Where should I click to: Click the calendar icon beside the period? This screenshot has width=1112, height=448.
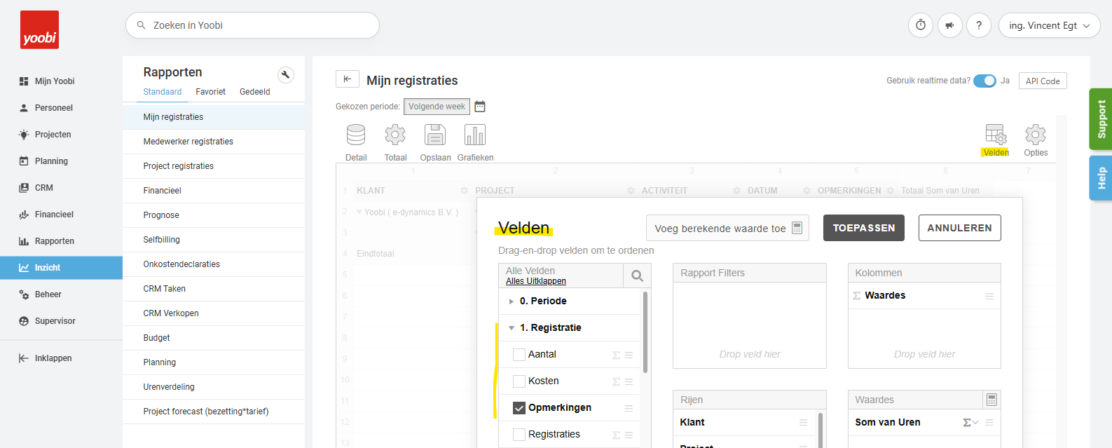pos(480,107)
